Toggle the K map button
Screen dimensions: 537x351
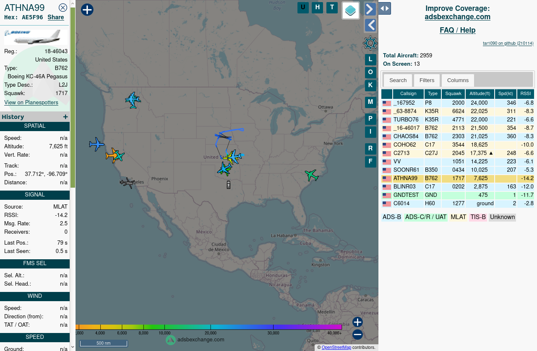[x=370, y=86]
